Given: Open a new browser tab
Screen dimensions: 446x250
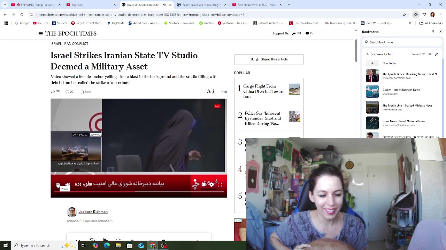Looking at the screenshot, I should coord(289,5).
